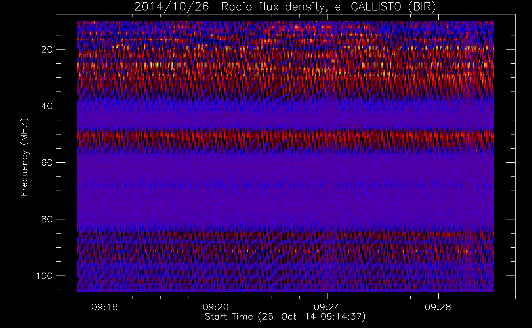Click the 40 frequency tick label
The image size is (532, 328).
click(x=47, y=106)
